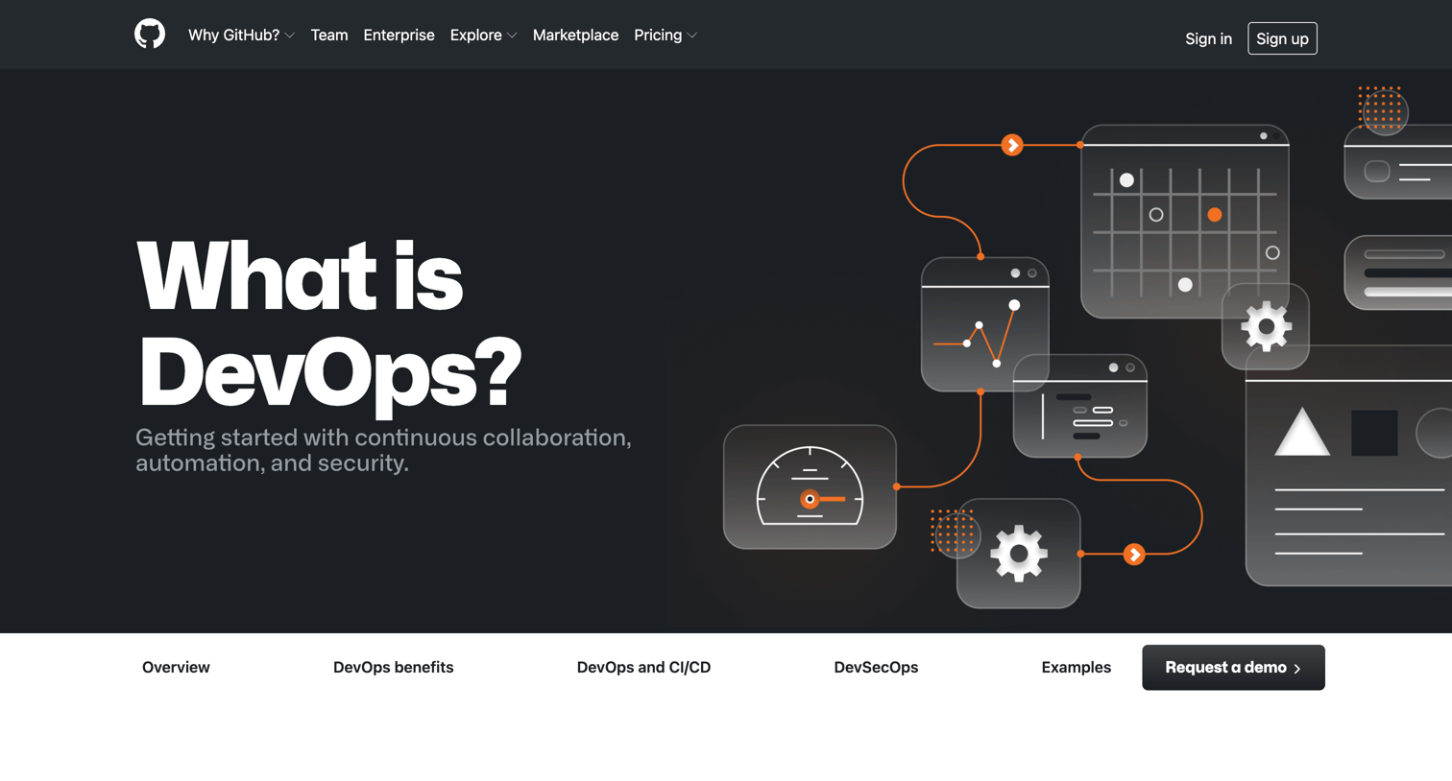Viewport: 1452px width, 781px height.
Task: Click the Explore chevron arrow
Action: click(512, 36)
